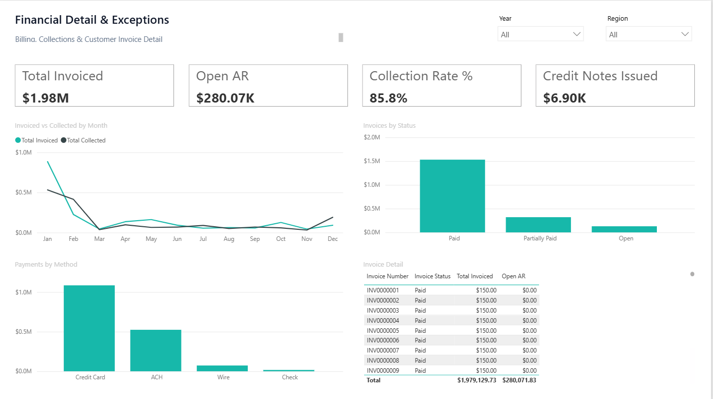Click the Credit Card payments bar
Screen dimensions: 713x399
90,328
